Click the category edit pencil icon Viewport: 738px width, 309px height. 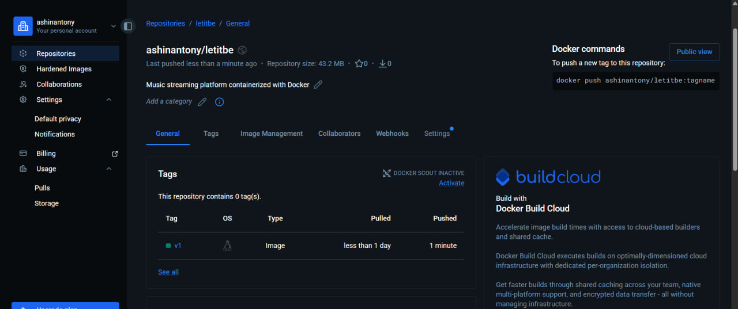click(x=202, y=102)
